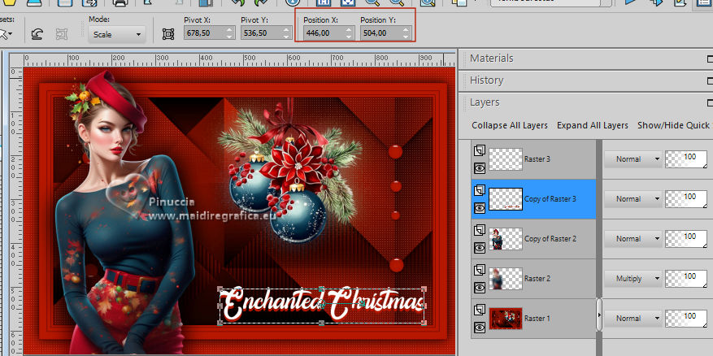Viewport: 713px width, 356px height.
Task: Hide the Raster 1 layer
Action: (x=480, y=328)
